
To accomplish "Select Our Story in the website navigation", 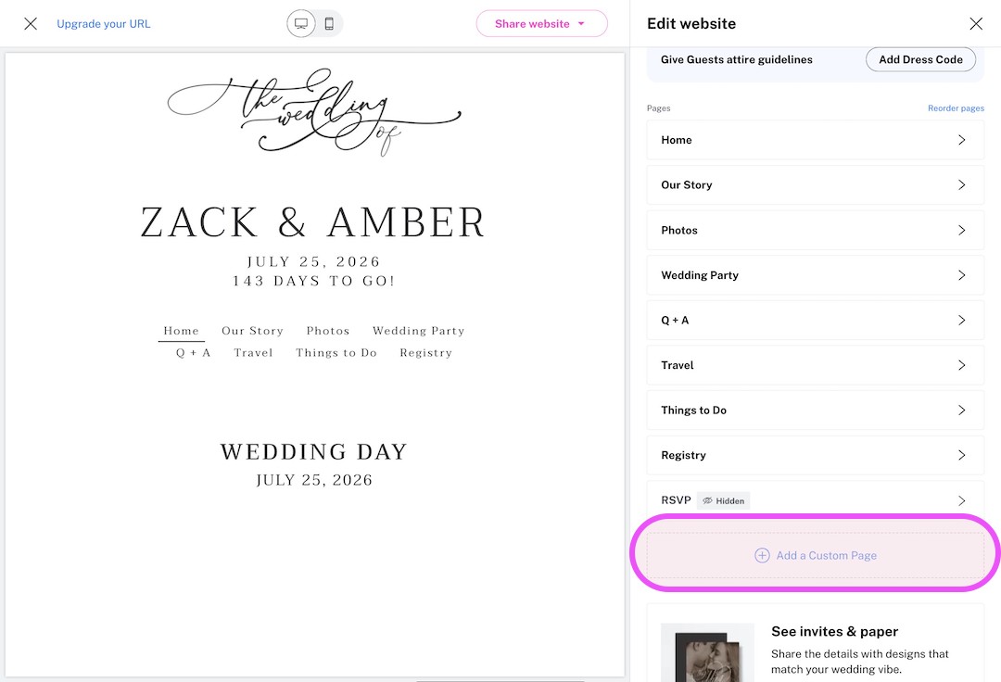I will [252, 330].
